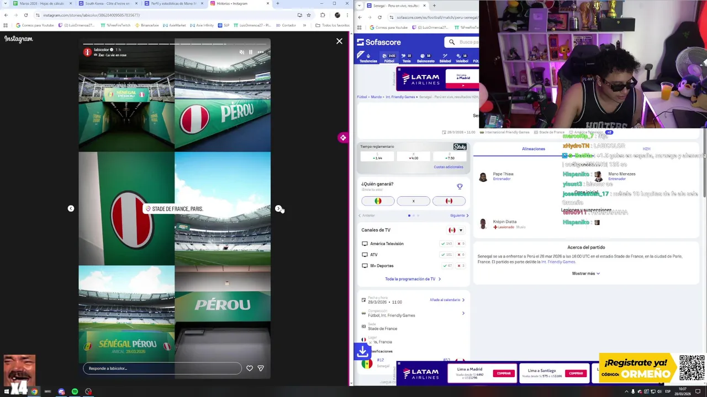
Task: Select the Tenis sports tab
Action: click(407, 58)
